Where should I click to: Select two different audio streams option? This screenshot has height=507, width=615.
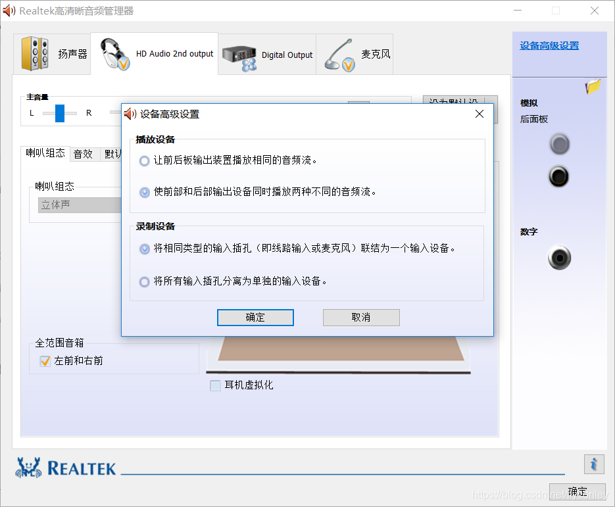pos(144,192)
